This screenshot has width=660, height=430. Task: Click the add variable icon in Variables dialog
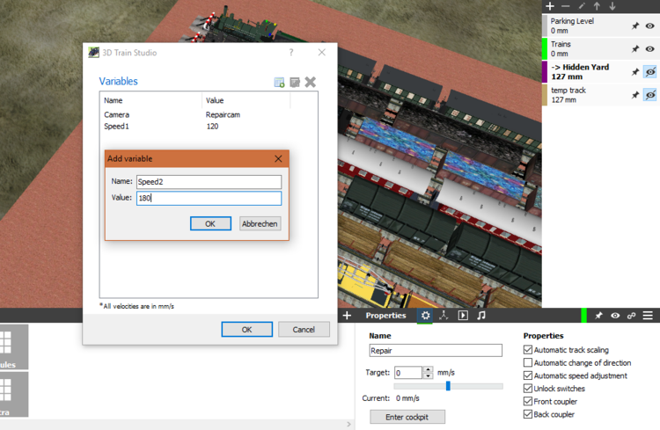coord(279,82)
